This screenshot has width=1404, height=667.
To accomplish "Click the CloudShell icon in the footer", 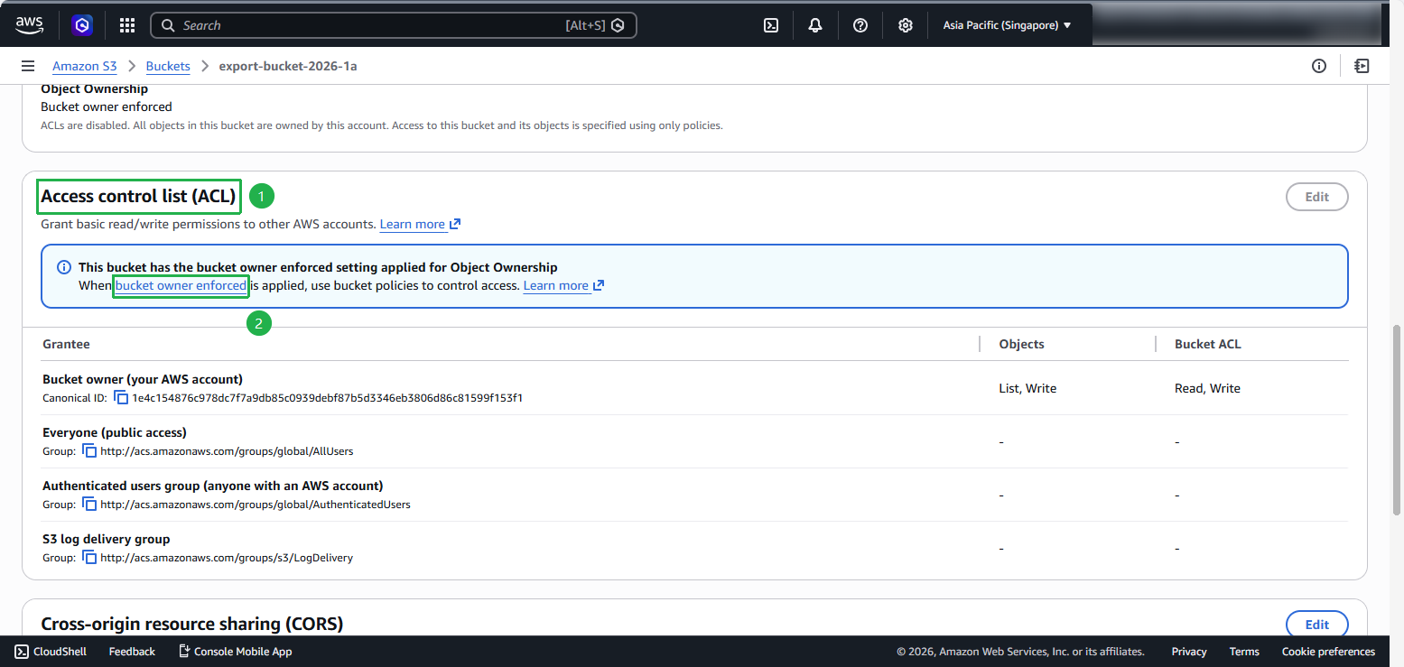I will pos(22,652).
